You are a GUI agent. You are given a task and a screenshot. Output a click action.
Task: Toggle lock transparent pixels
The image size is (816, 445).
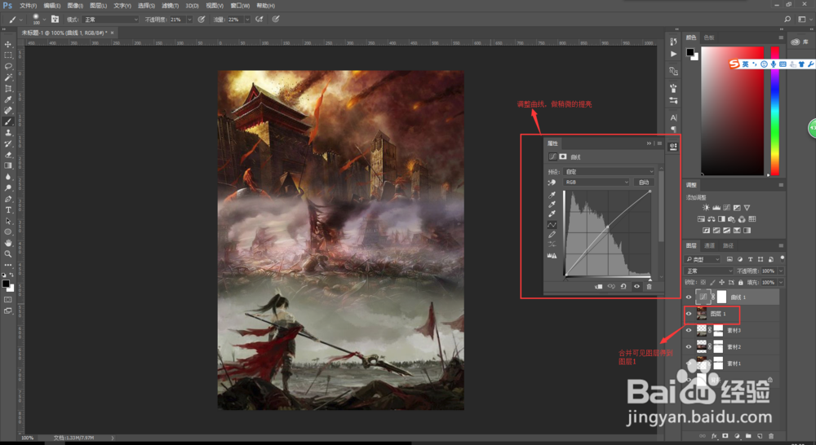tap(703, 282)
